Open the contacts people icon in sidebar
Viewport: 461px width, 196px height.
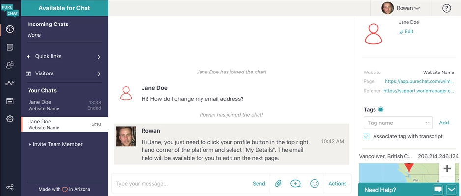pos(10,65)
